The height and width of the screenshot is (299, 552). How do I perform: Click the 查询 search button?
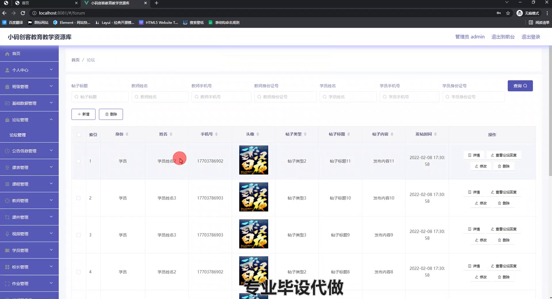click(520, 86)
